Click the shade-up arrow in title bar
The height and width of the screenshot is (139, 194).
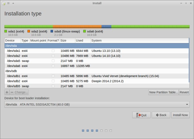[x=13, y=3]
